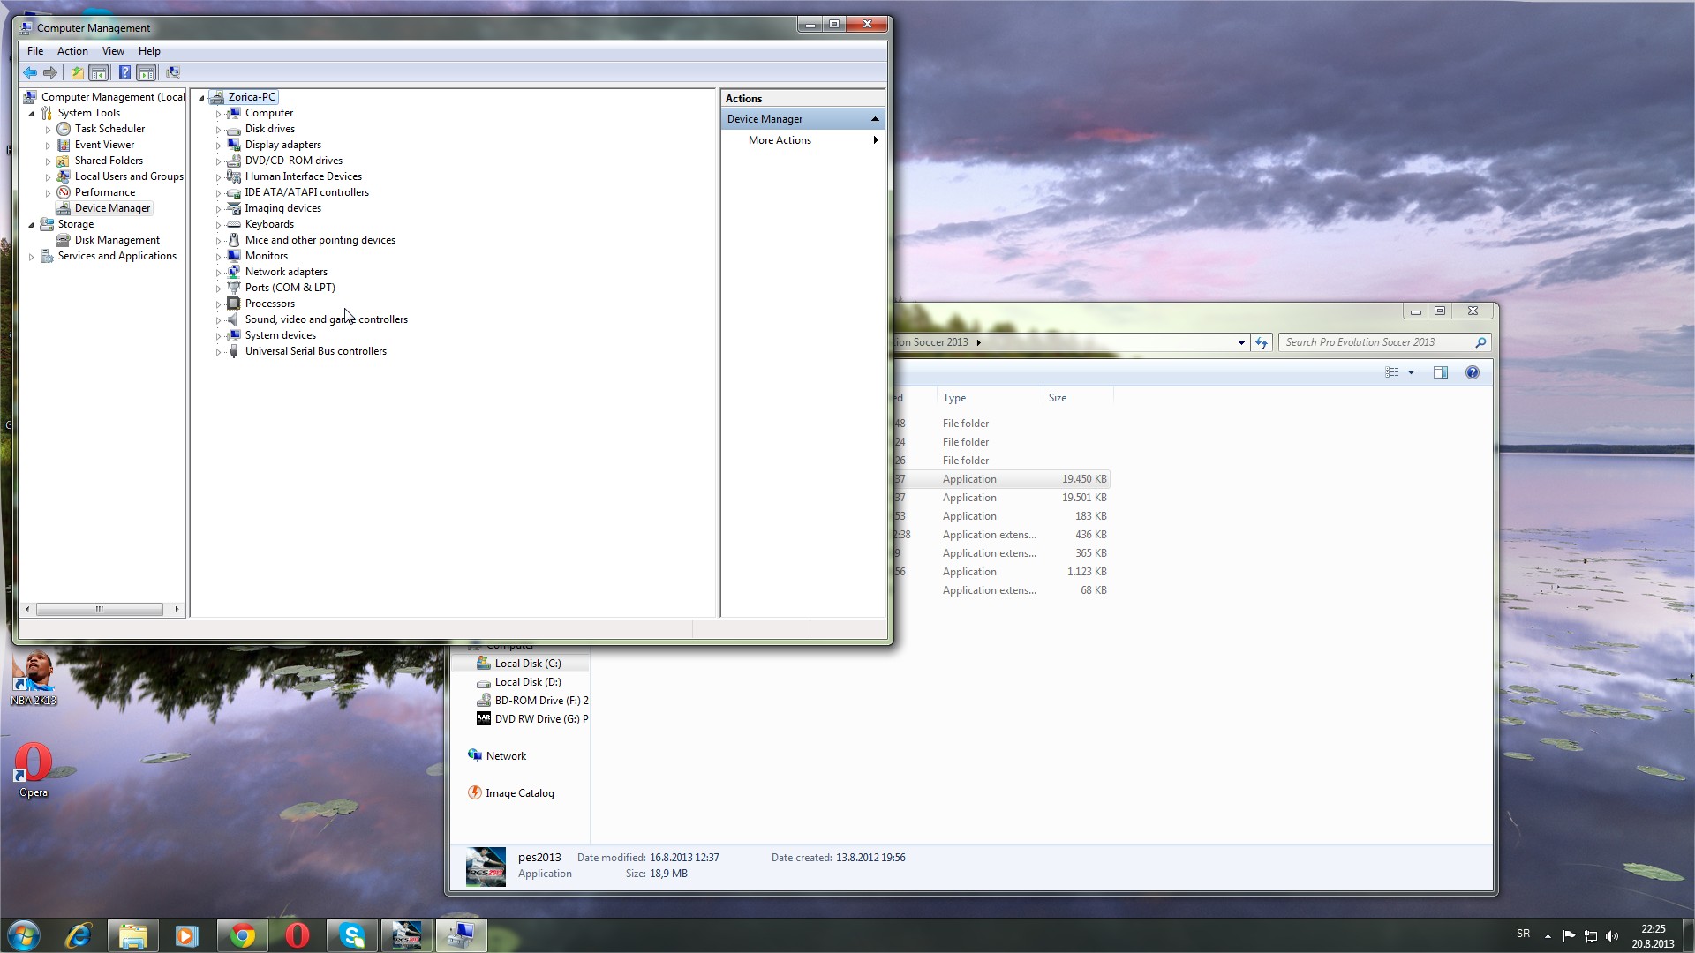Toggle the Show/Hide Console Tree toolbar icon
This screenshot has width=1695, height=953.
tap(99, 73)
